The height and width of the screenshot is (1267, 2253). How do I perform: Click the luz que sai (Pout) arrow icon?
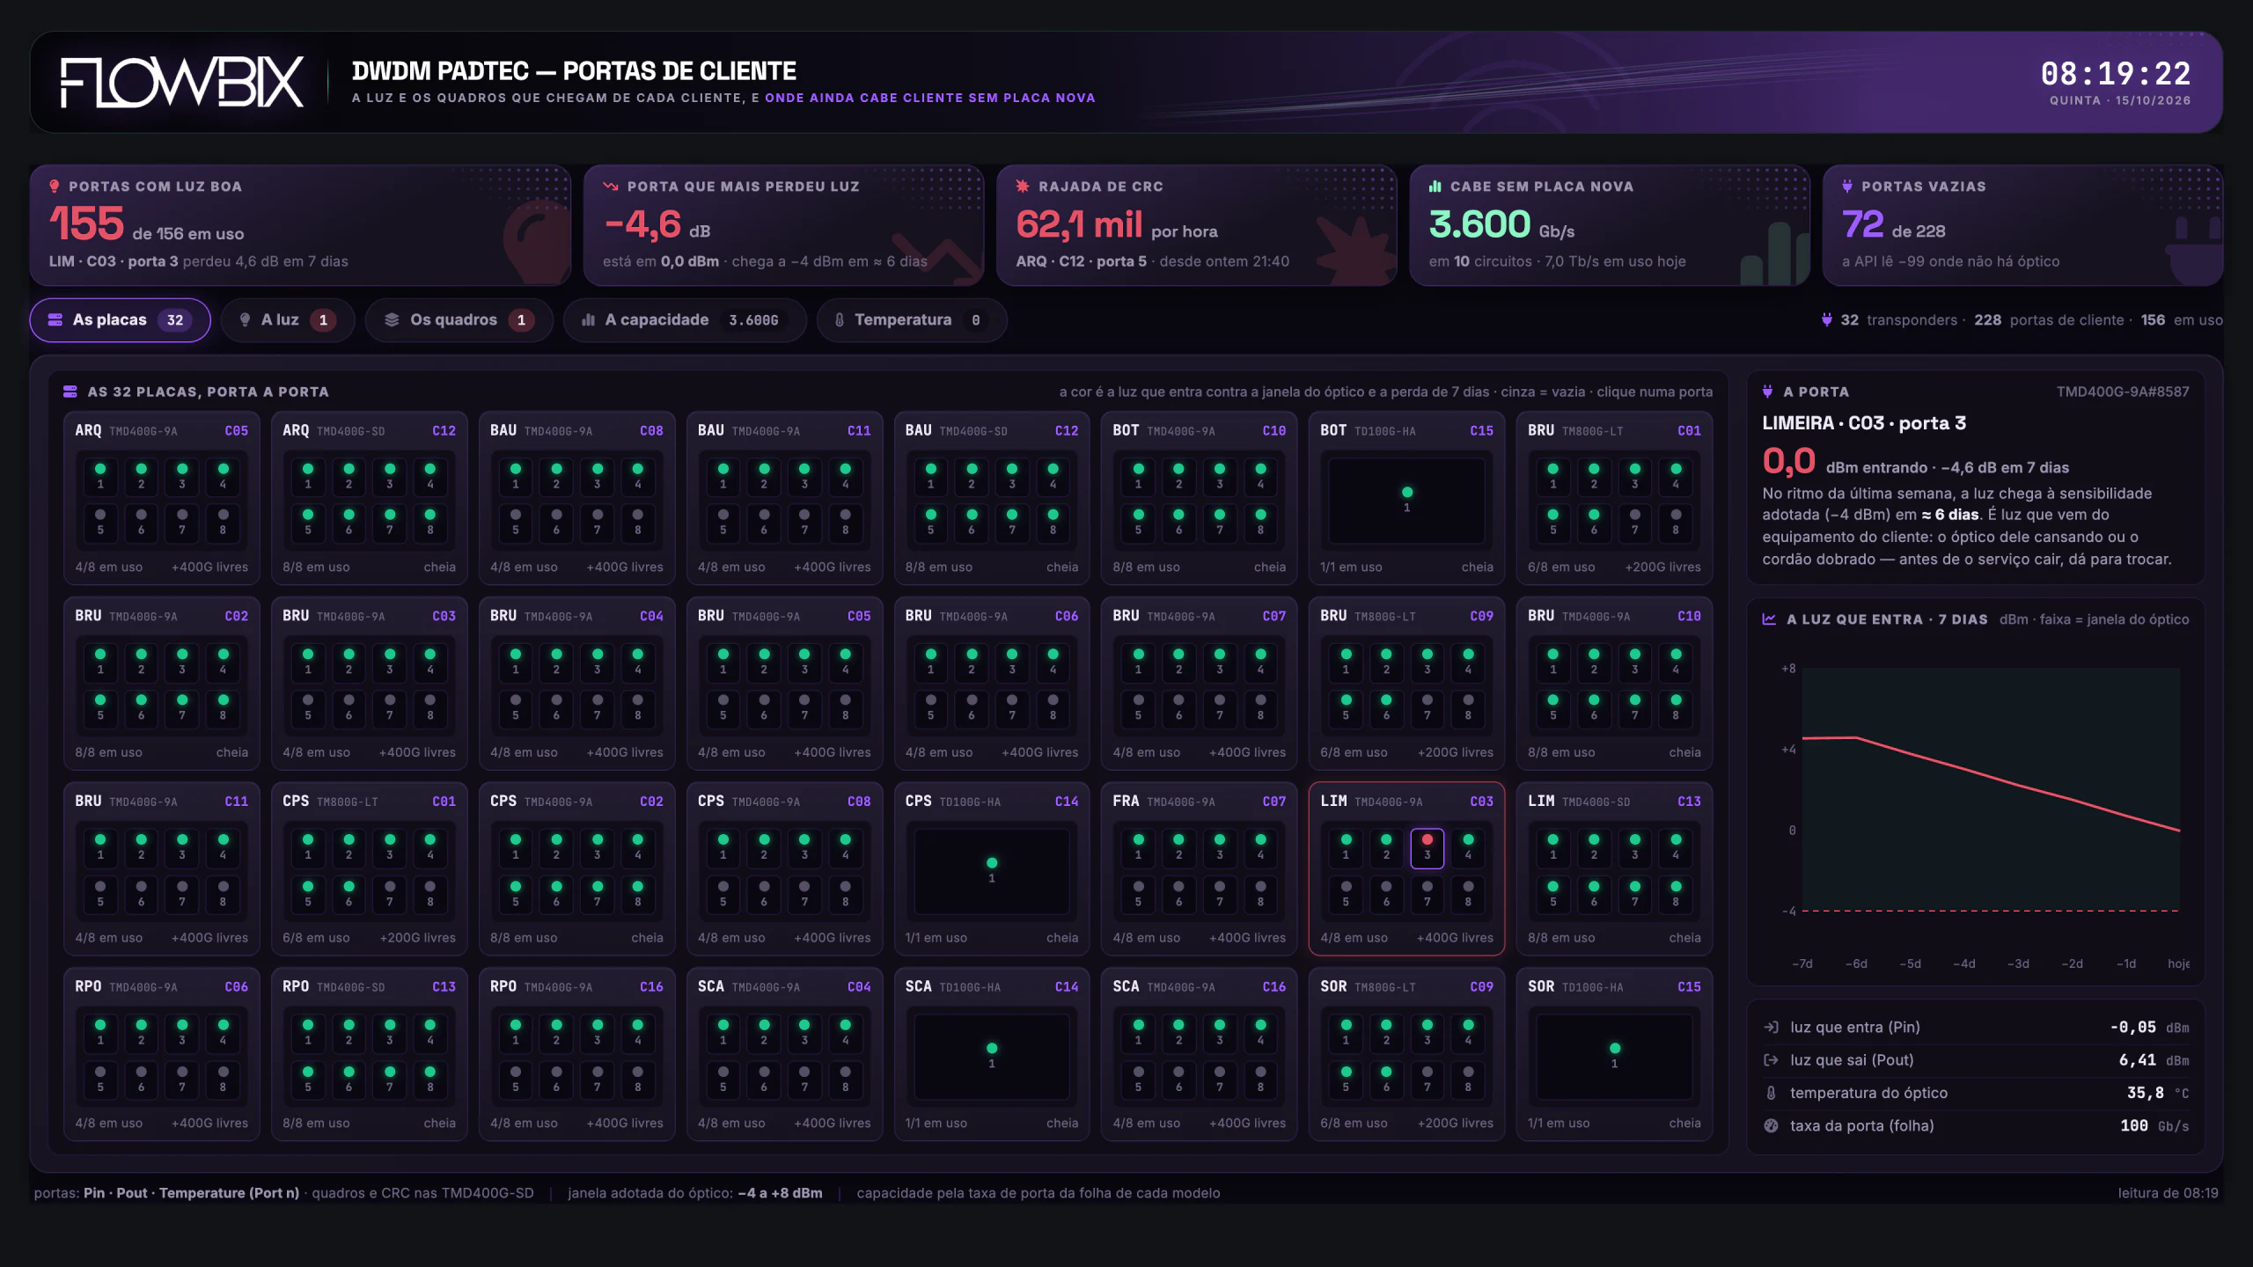1771,1060
